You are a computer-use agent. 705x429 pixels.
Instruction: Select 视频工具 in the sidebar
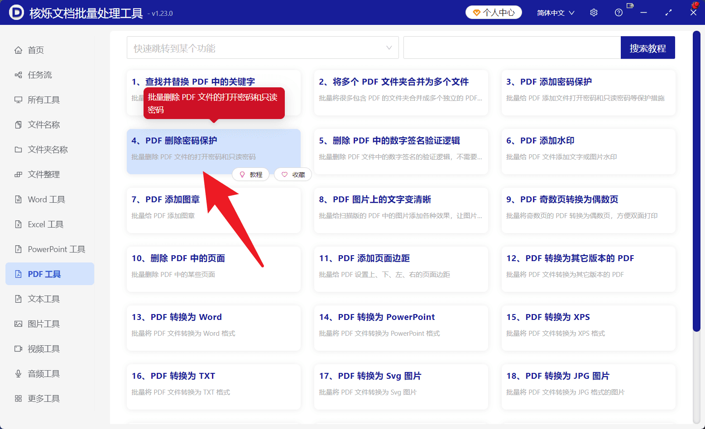point(50,349)
